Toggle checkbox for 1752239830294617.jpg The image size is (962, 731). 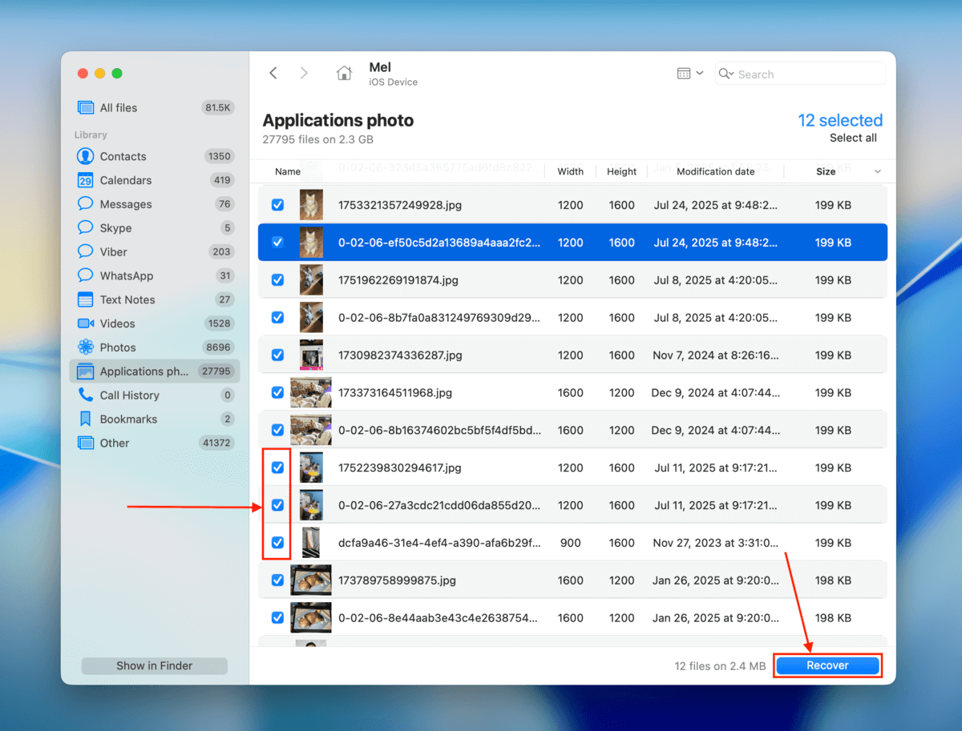tap(277, 468)
